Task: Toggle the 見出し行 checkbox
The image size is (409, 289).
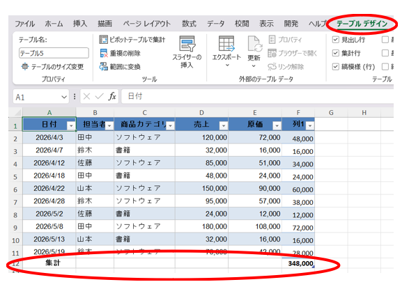Action: coord(335,40)
